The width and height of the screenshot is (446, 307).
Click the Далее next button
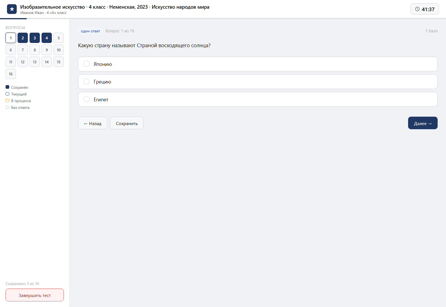point(423,123)
